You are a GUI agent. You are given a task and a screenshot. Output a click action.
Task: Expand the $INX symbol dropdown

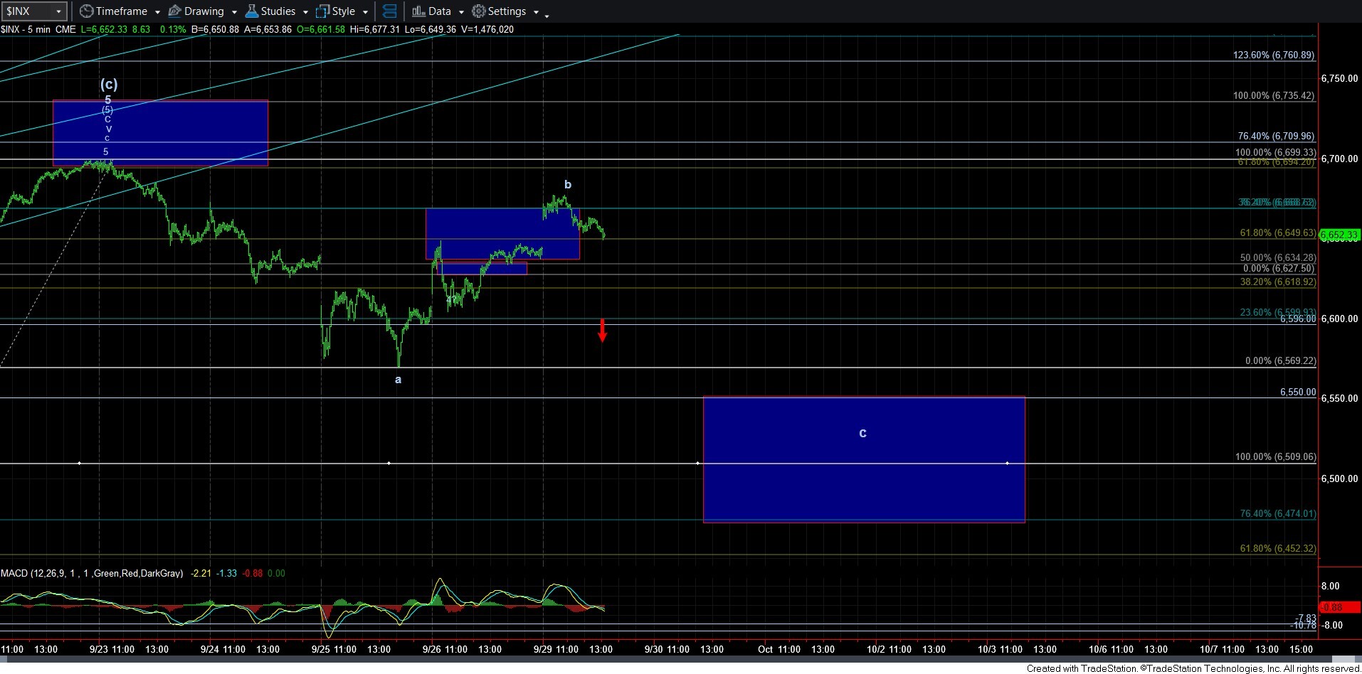(58, 11)
